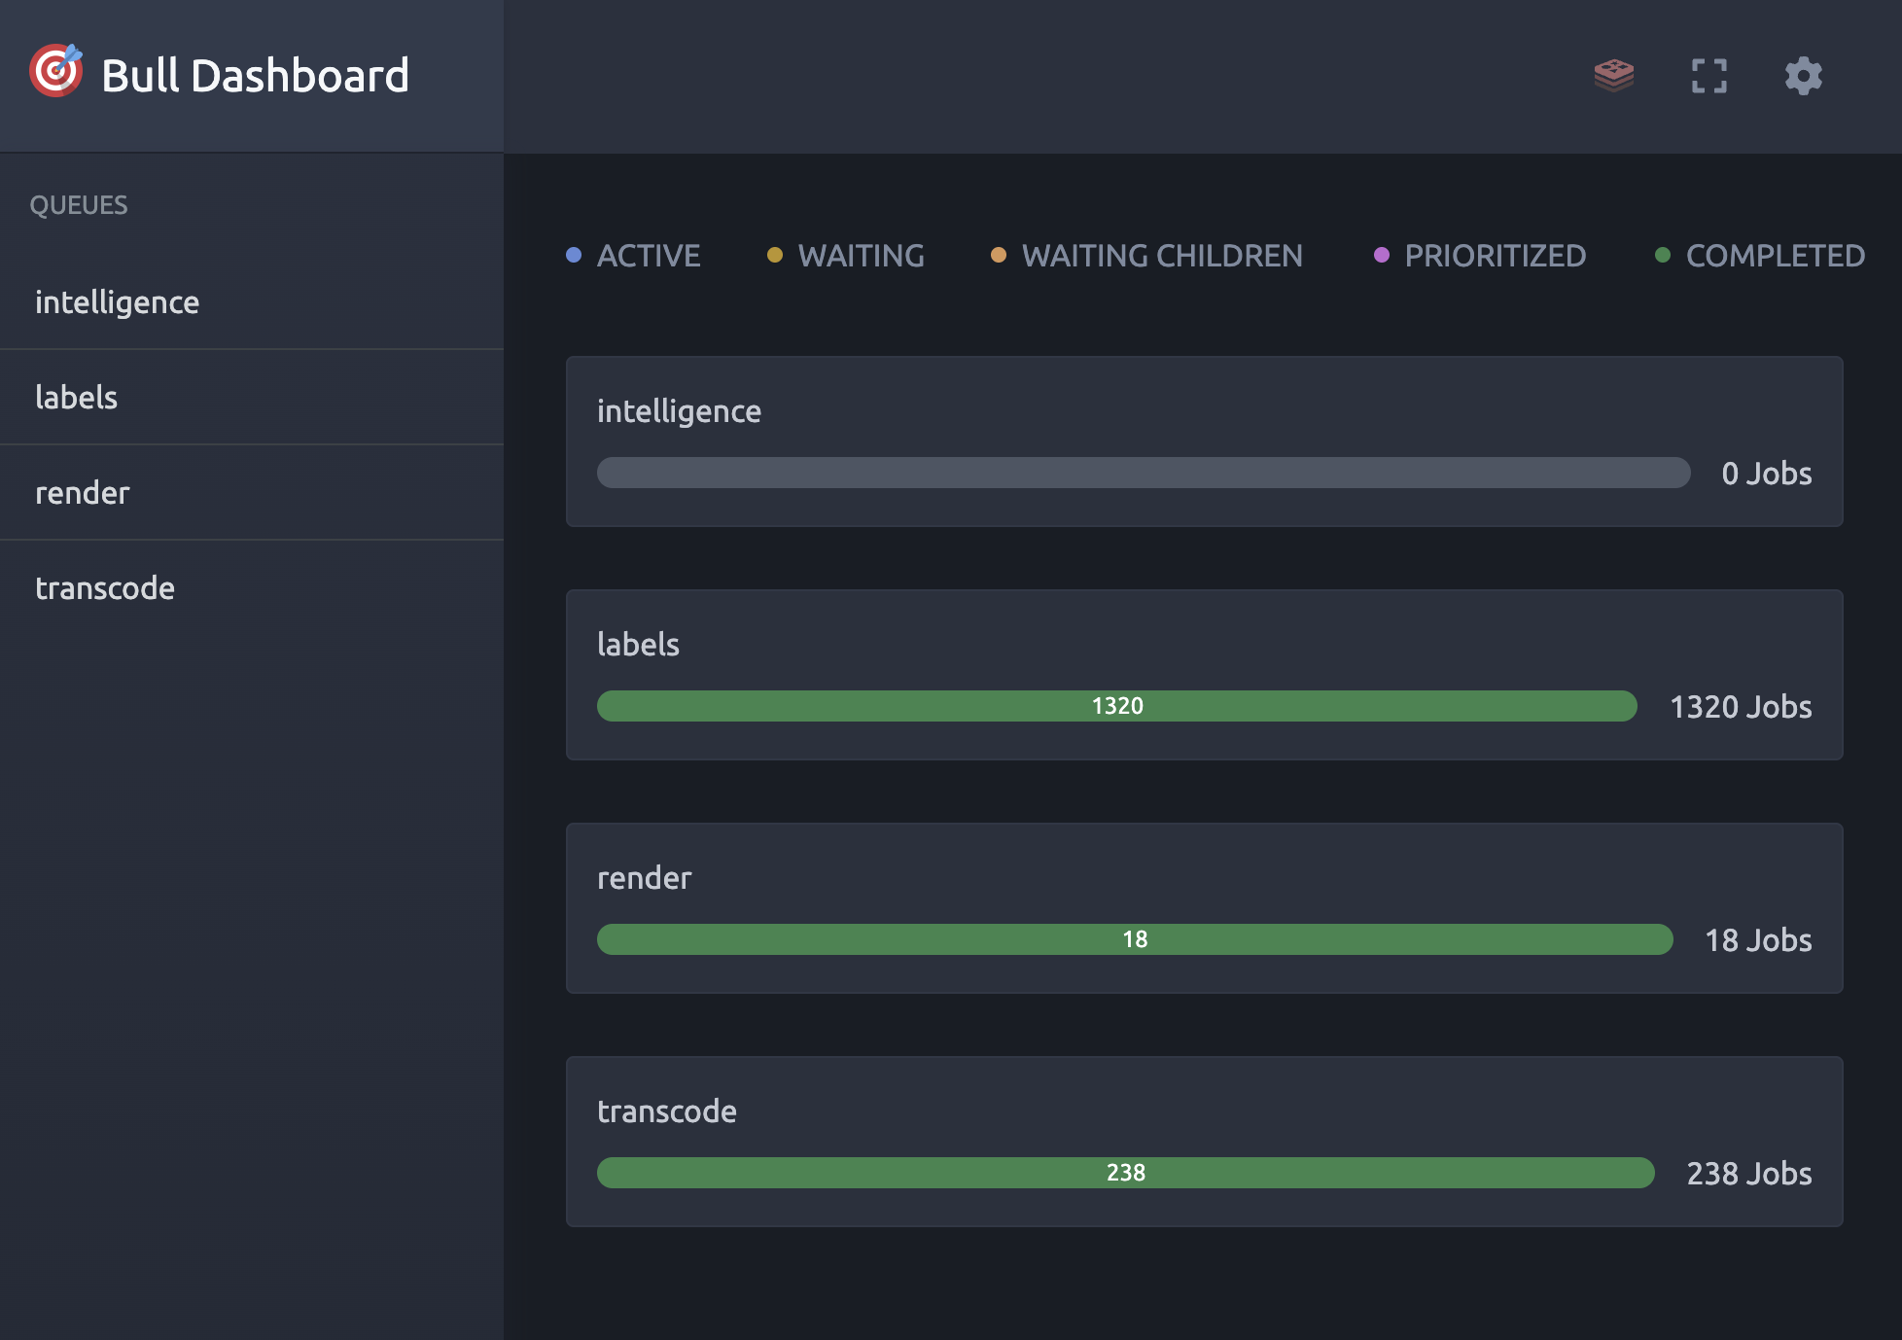Image resolution: width=1902 pixels, height=1340 pixels.
Task: Click the render 18 completed progress bar
Action: pos(1134,939)
